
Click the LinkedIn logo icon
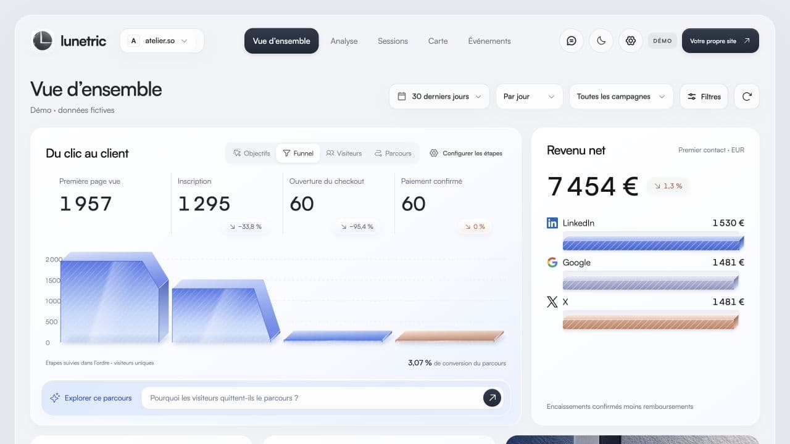552,223
